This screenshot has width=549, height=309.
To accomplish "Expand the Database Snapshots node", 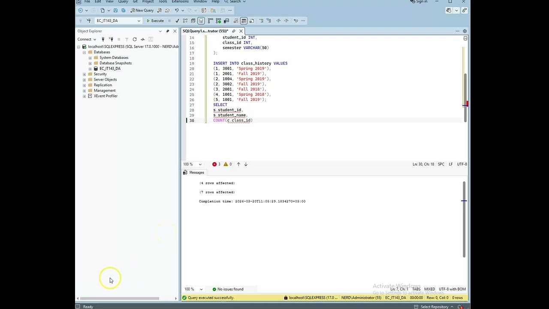I will 90,63.
